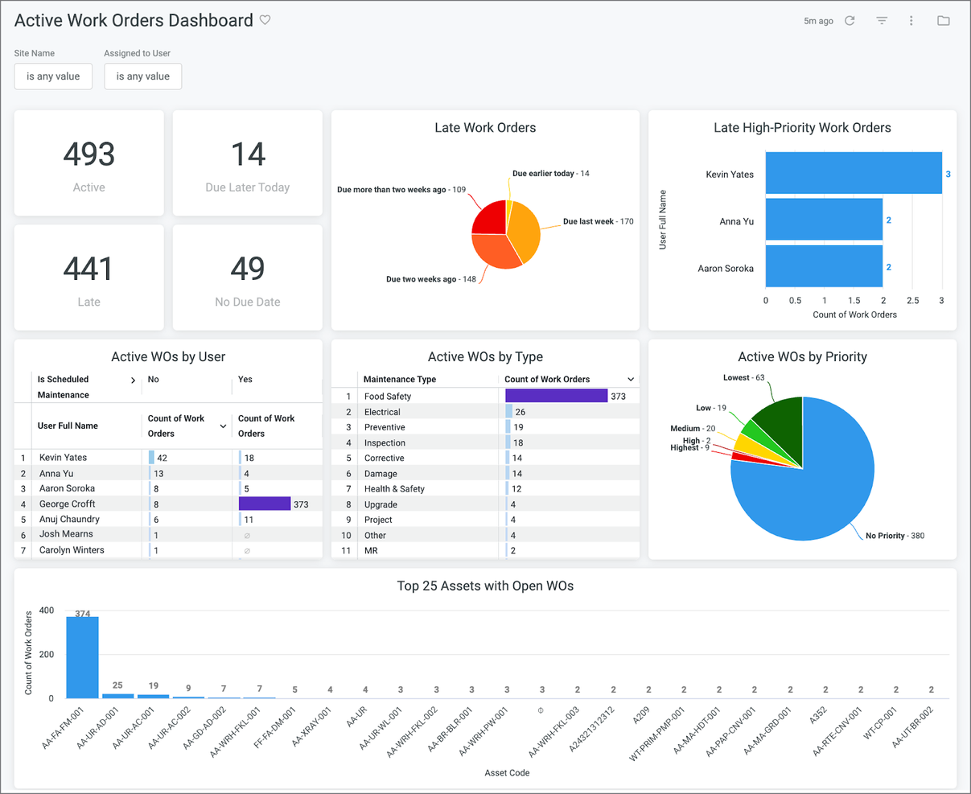The height and width of the screenshot is (794, 971).
Task: Open the folder icon in header
Action: [x=944, y=21]
